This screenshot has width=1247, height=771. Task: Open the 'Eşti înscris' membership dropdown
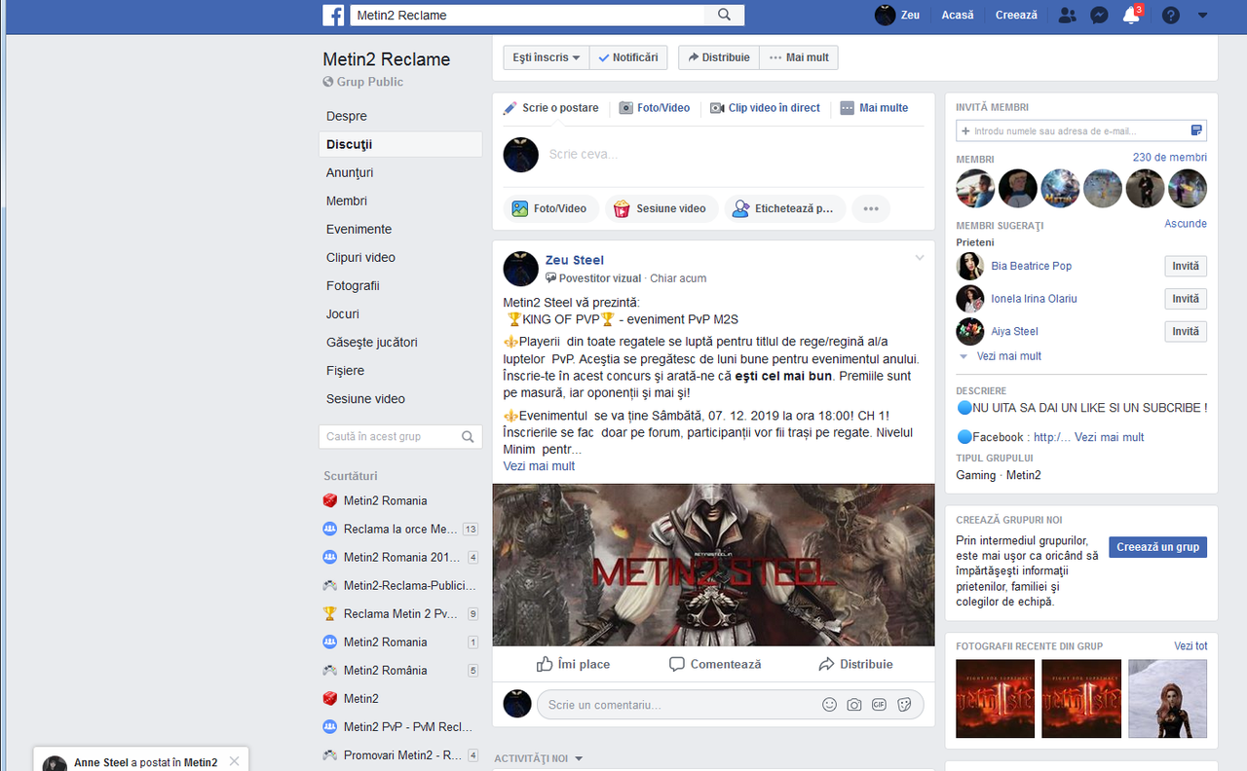pyautogui.click(x=546, y=56)
